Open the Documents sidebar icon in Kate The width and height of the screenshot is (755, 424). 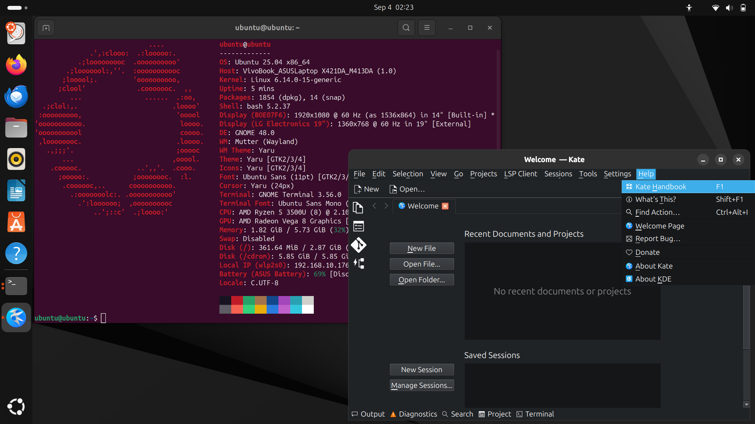[358, 207]
